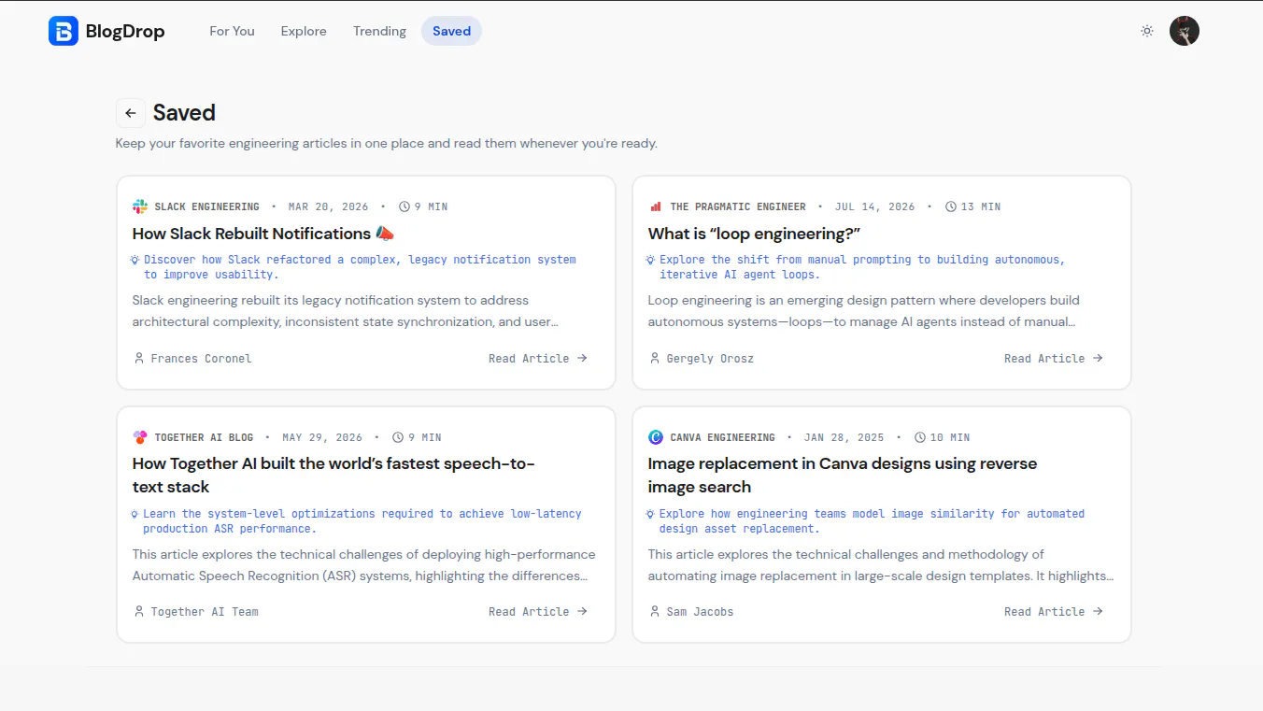1263x711 pixels.
Task: Read Article for How Slack Rebuilt Notifications
Action: tap(538, 358)
